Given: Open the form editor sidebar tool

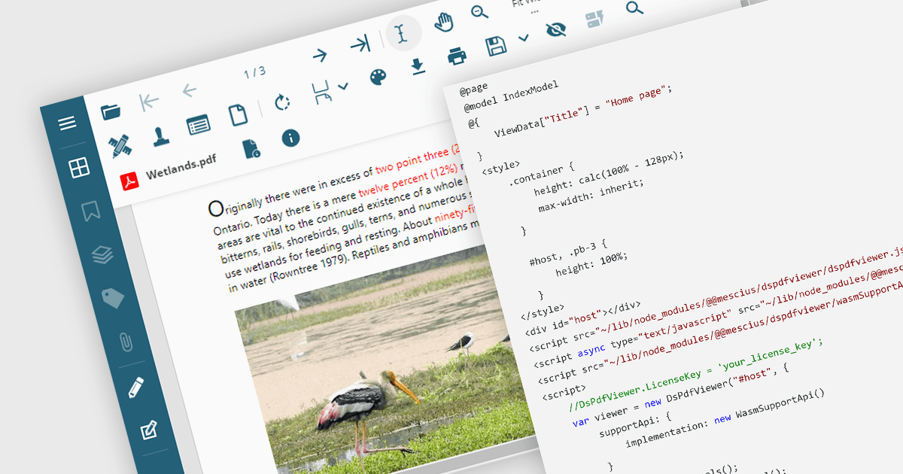Looking at the screenshot, I should [149, 430].
